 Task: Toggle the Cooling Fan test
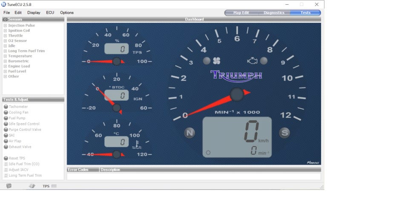6,113
